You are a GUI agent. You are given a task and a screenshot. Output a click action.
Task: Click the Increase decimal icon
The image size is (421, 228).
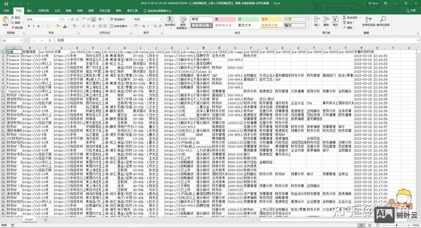[x=155, y=26]
